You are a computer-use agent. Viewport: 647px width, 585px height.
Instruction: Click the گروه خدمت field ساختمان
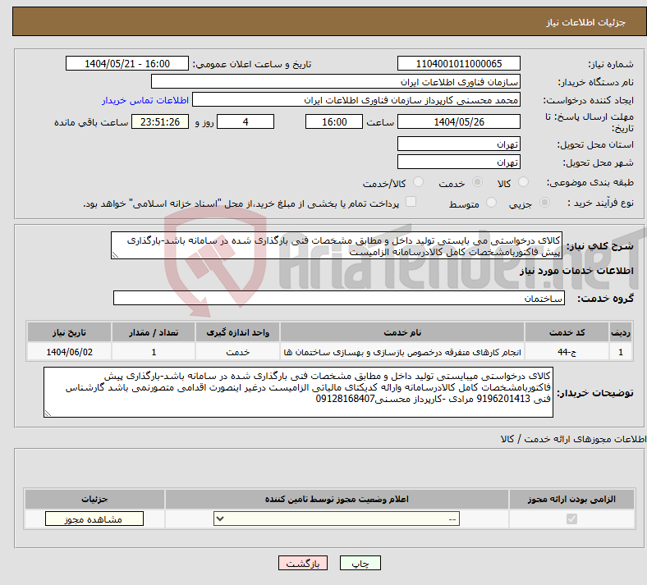pyautogui.click(x=339, y=298)
